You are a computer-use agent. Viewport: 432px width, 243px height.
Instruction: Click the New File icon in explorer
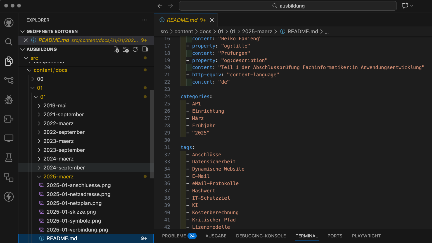pos(116,49)
